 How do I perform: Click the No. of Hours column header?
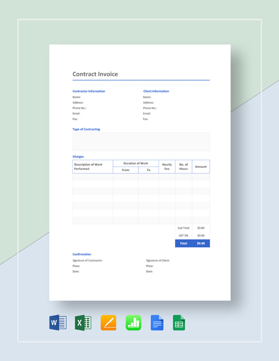click(x=183, y=167)
